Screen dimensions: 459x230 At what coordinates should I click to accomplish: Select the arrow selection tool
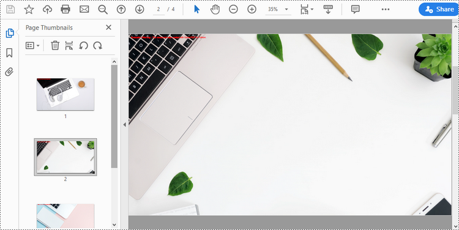point(196,9)
